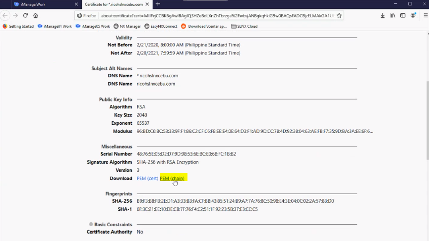429x241 pixels.
Task: Download the PEM (cert) file
Action: pyautogui.click(x=147, y=179)
